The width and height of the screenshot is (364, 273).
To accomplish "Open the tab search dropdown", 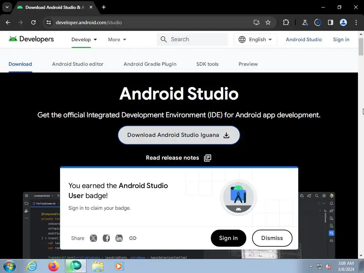I will (7, 7).
